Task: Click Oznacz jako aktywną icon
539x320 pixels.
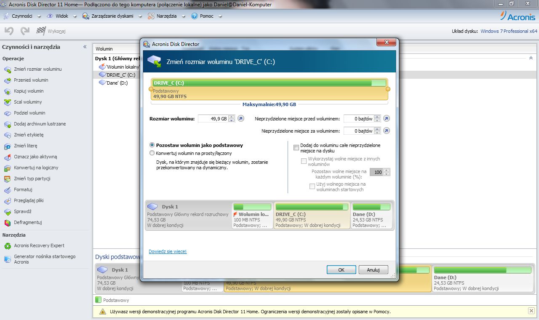Action: click(7, 157)
